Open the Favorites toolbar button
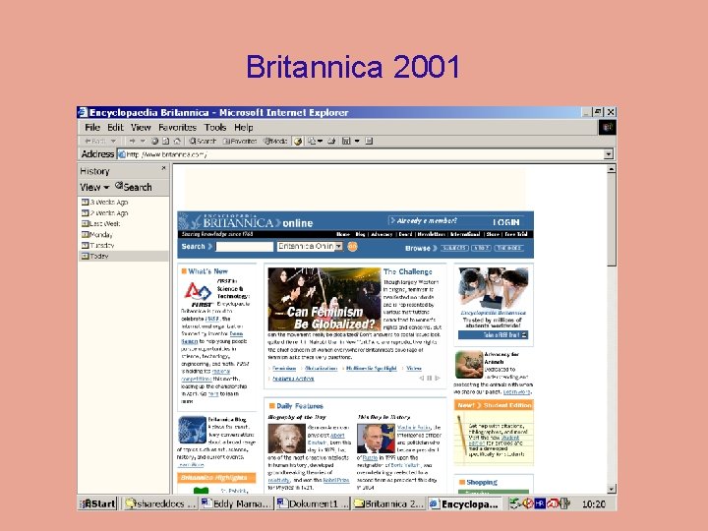 pyautogui.click(x=240, y=141)
